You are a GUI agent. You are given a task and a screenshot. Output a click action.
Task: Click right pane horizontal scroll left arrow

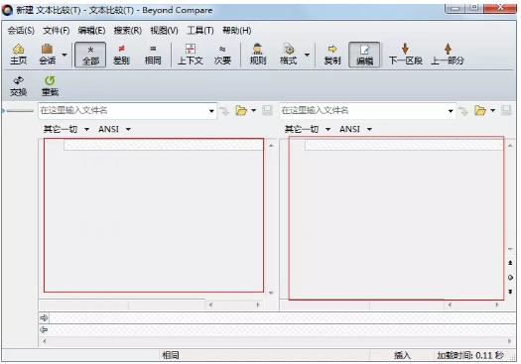(x=450, y=304)
